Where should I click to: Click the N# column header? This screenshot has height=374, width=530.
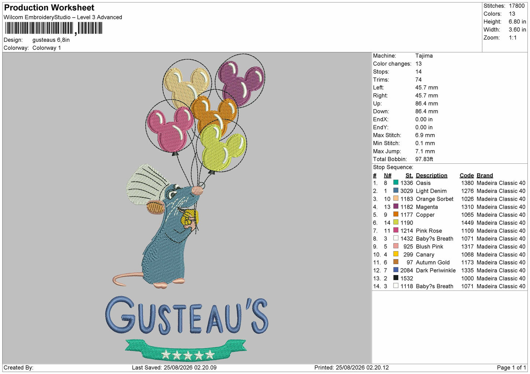pyautogui.click(x=388, y=175)
